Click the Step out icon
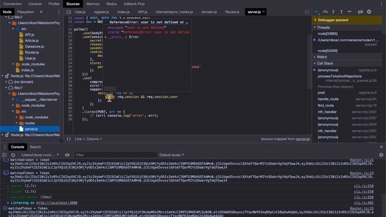The width and height of the screenshot is (386, 217). [341, 12]
